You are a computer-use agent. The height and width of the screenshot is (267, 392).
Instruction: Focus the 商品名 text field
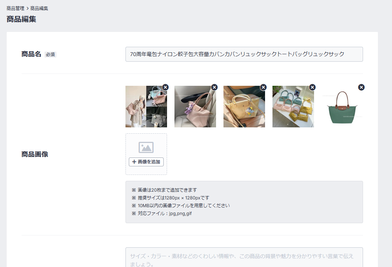pyautogui.click(x=244, y=54)
